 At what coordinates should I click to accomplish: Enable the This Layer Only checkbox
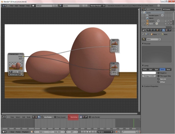pyautogui.click(x=158, y=76)
